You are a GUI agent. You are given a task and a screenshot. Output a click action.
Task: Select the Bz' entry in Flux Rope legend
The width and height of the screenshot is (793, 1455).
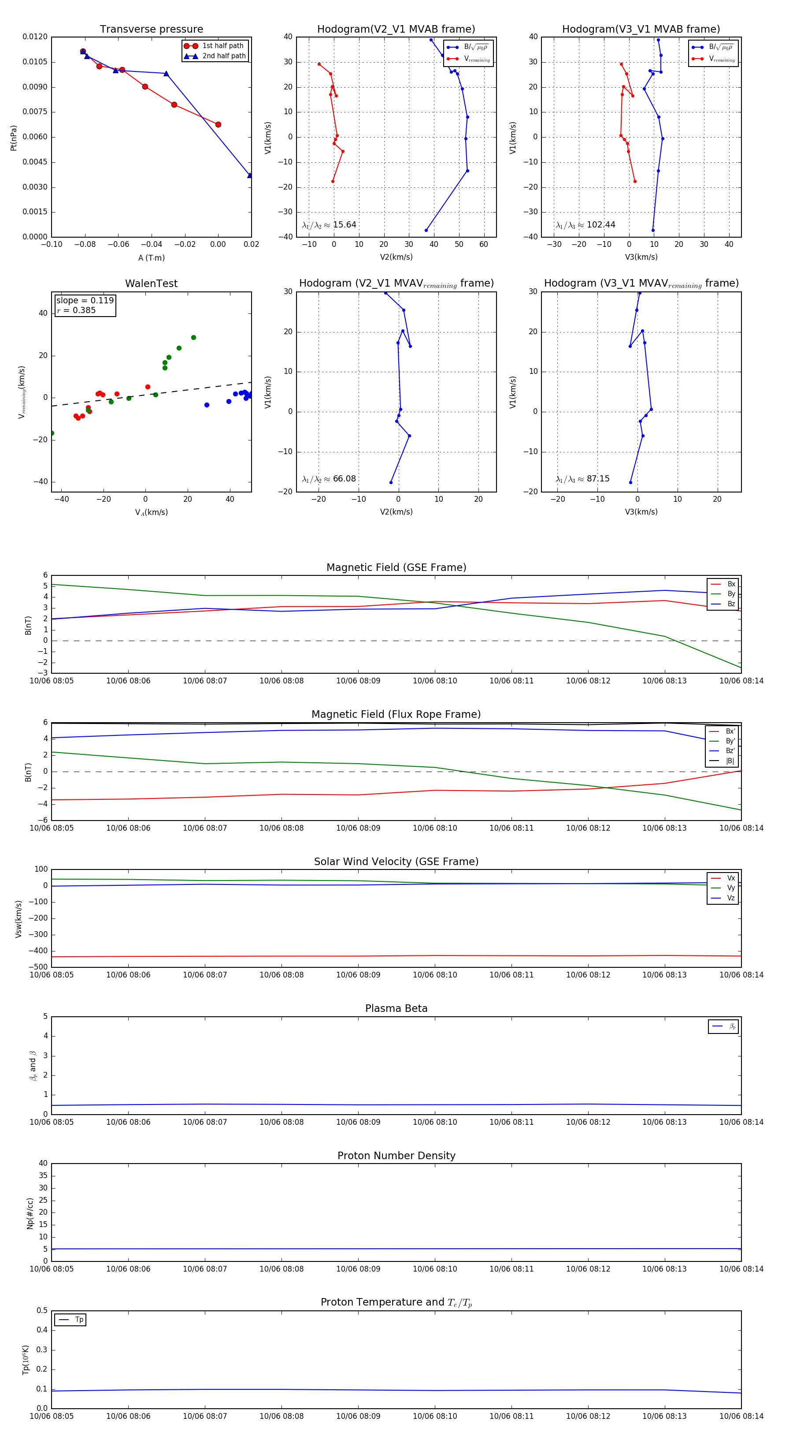click(x=723, y=751)
